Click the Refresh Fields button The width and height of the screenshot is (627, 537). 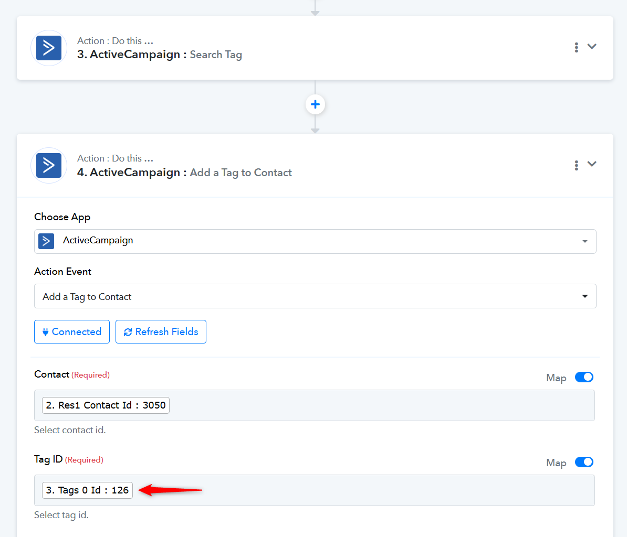pos(161,331)
